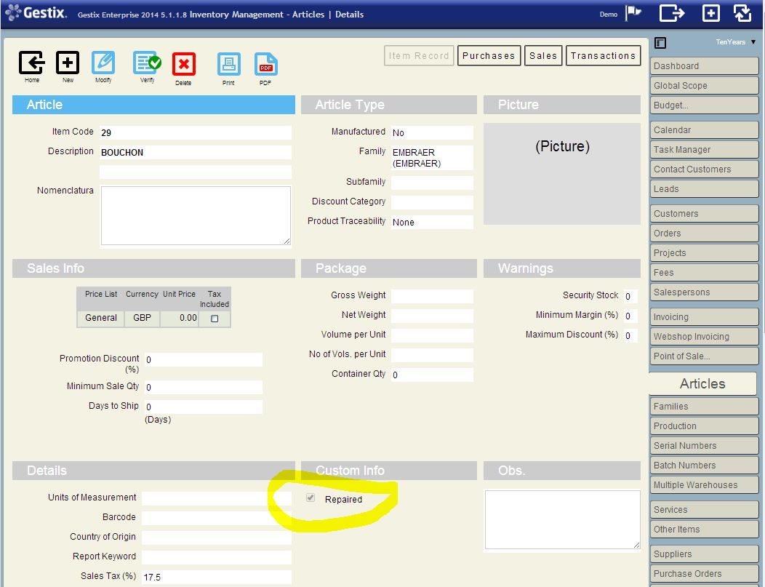Screen dimensions: 765x587
Task: Click the New article icon
Action: point(68,63)
